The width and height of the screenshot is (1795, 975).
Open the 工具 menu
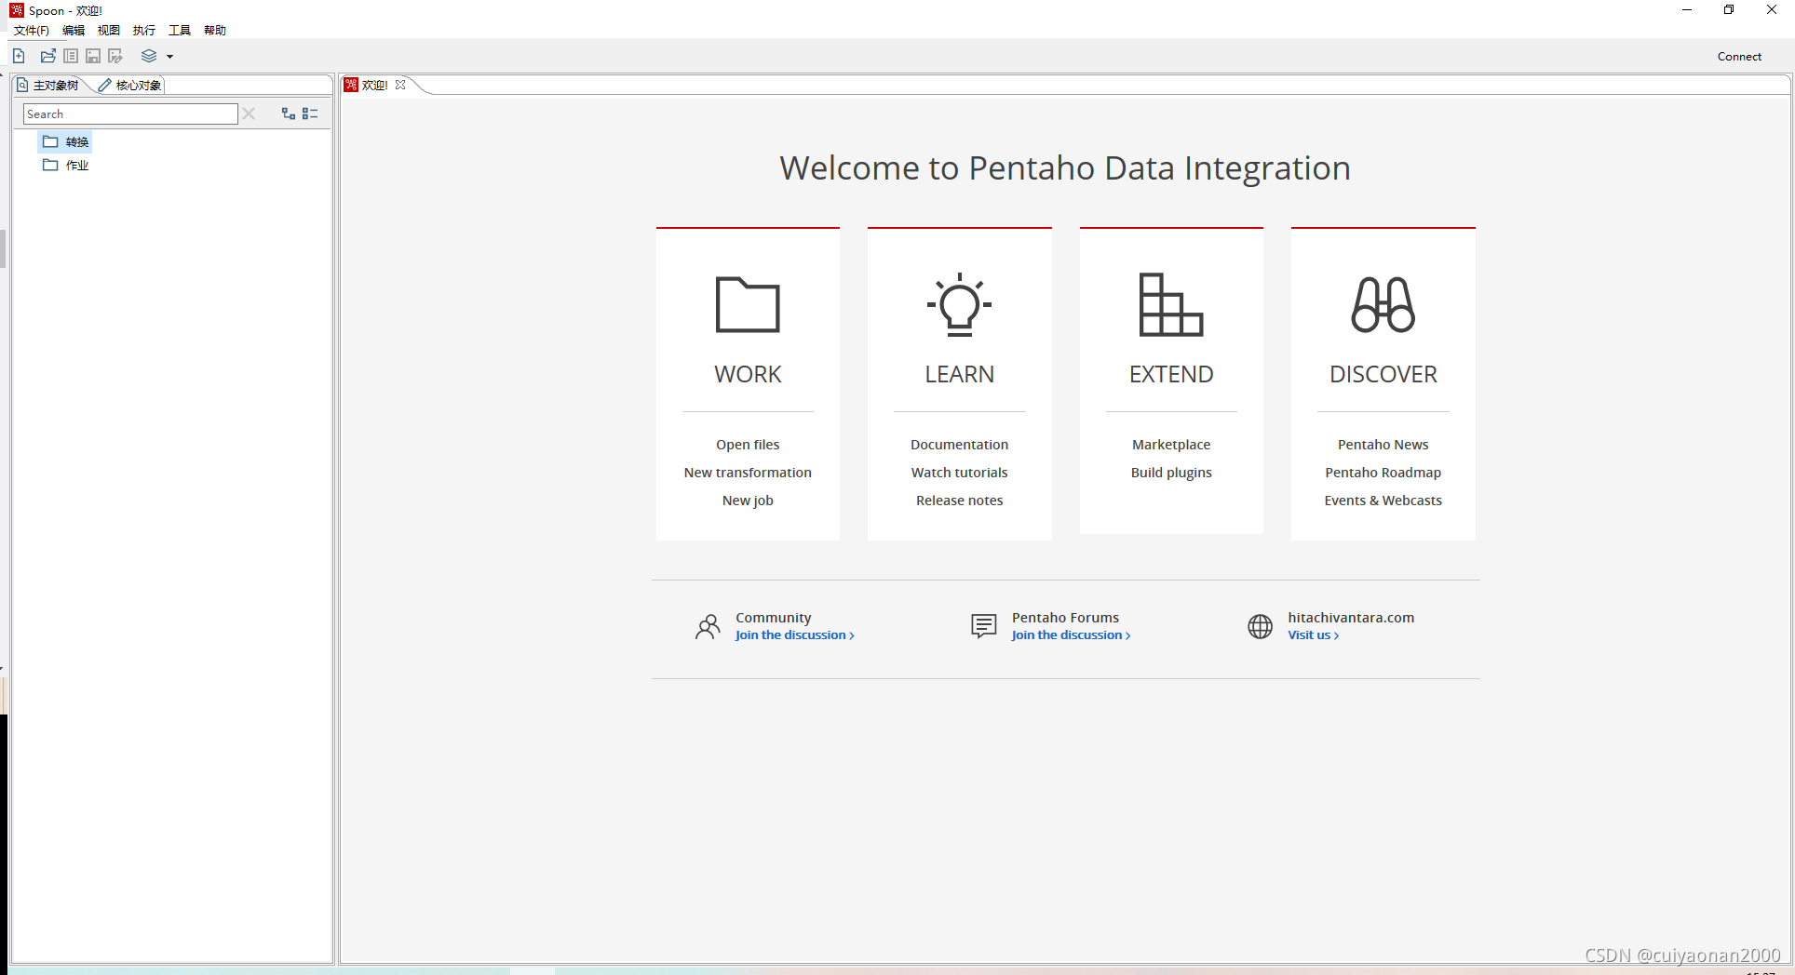[x=180, y=31]
